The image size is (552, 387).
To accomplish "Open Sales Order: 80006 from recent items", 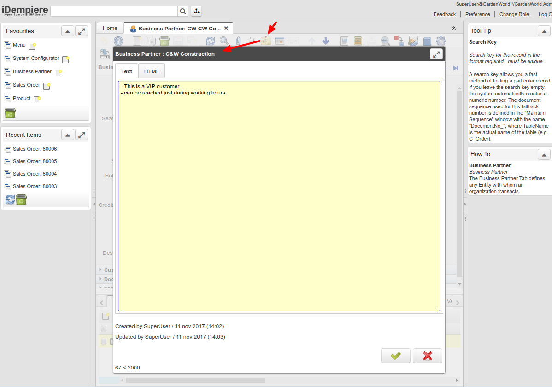I will click(35, 149).
